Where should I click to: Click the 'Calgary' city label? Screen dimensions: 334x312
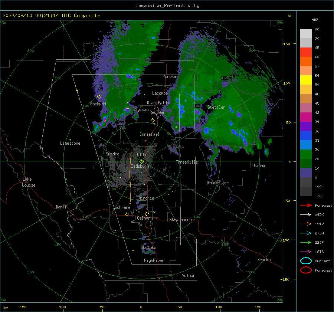click(145, 218)
